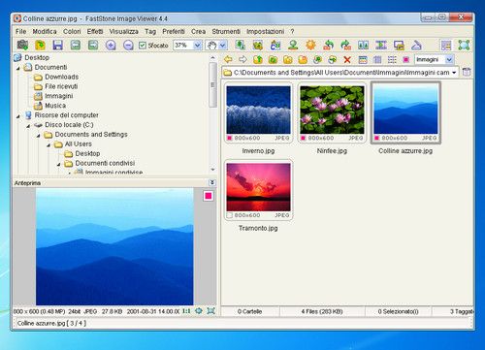The image size is (485, 350).
Task: Open the Strumenti menu
Action: [x=226, y=31]
